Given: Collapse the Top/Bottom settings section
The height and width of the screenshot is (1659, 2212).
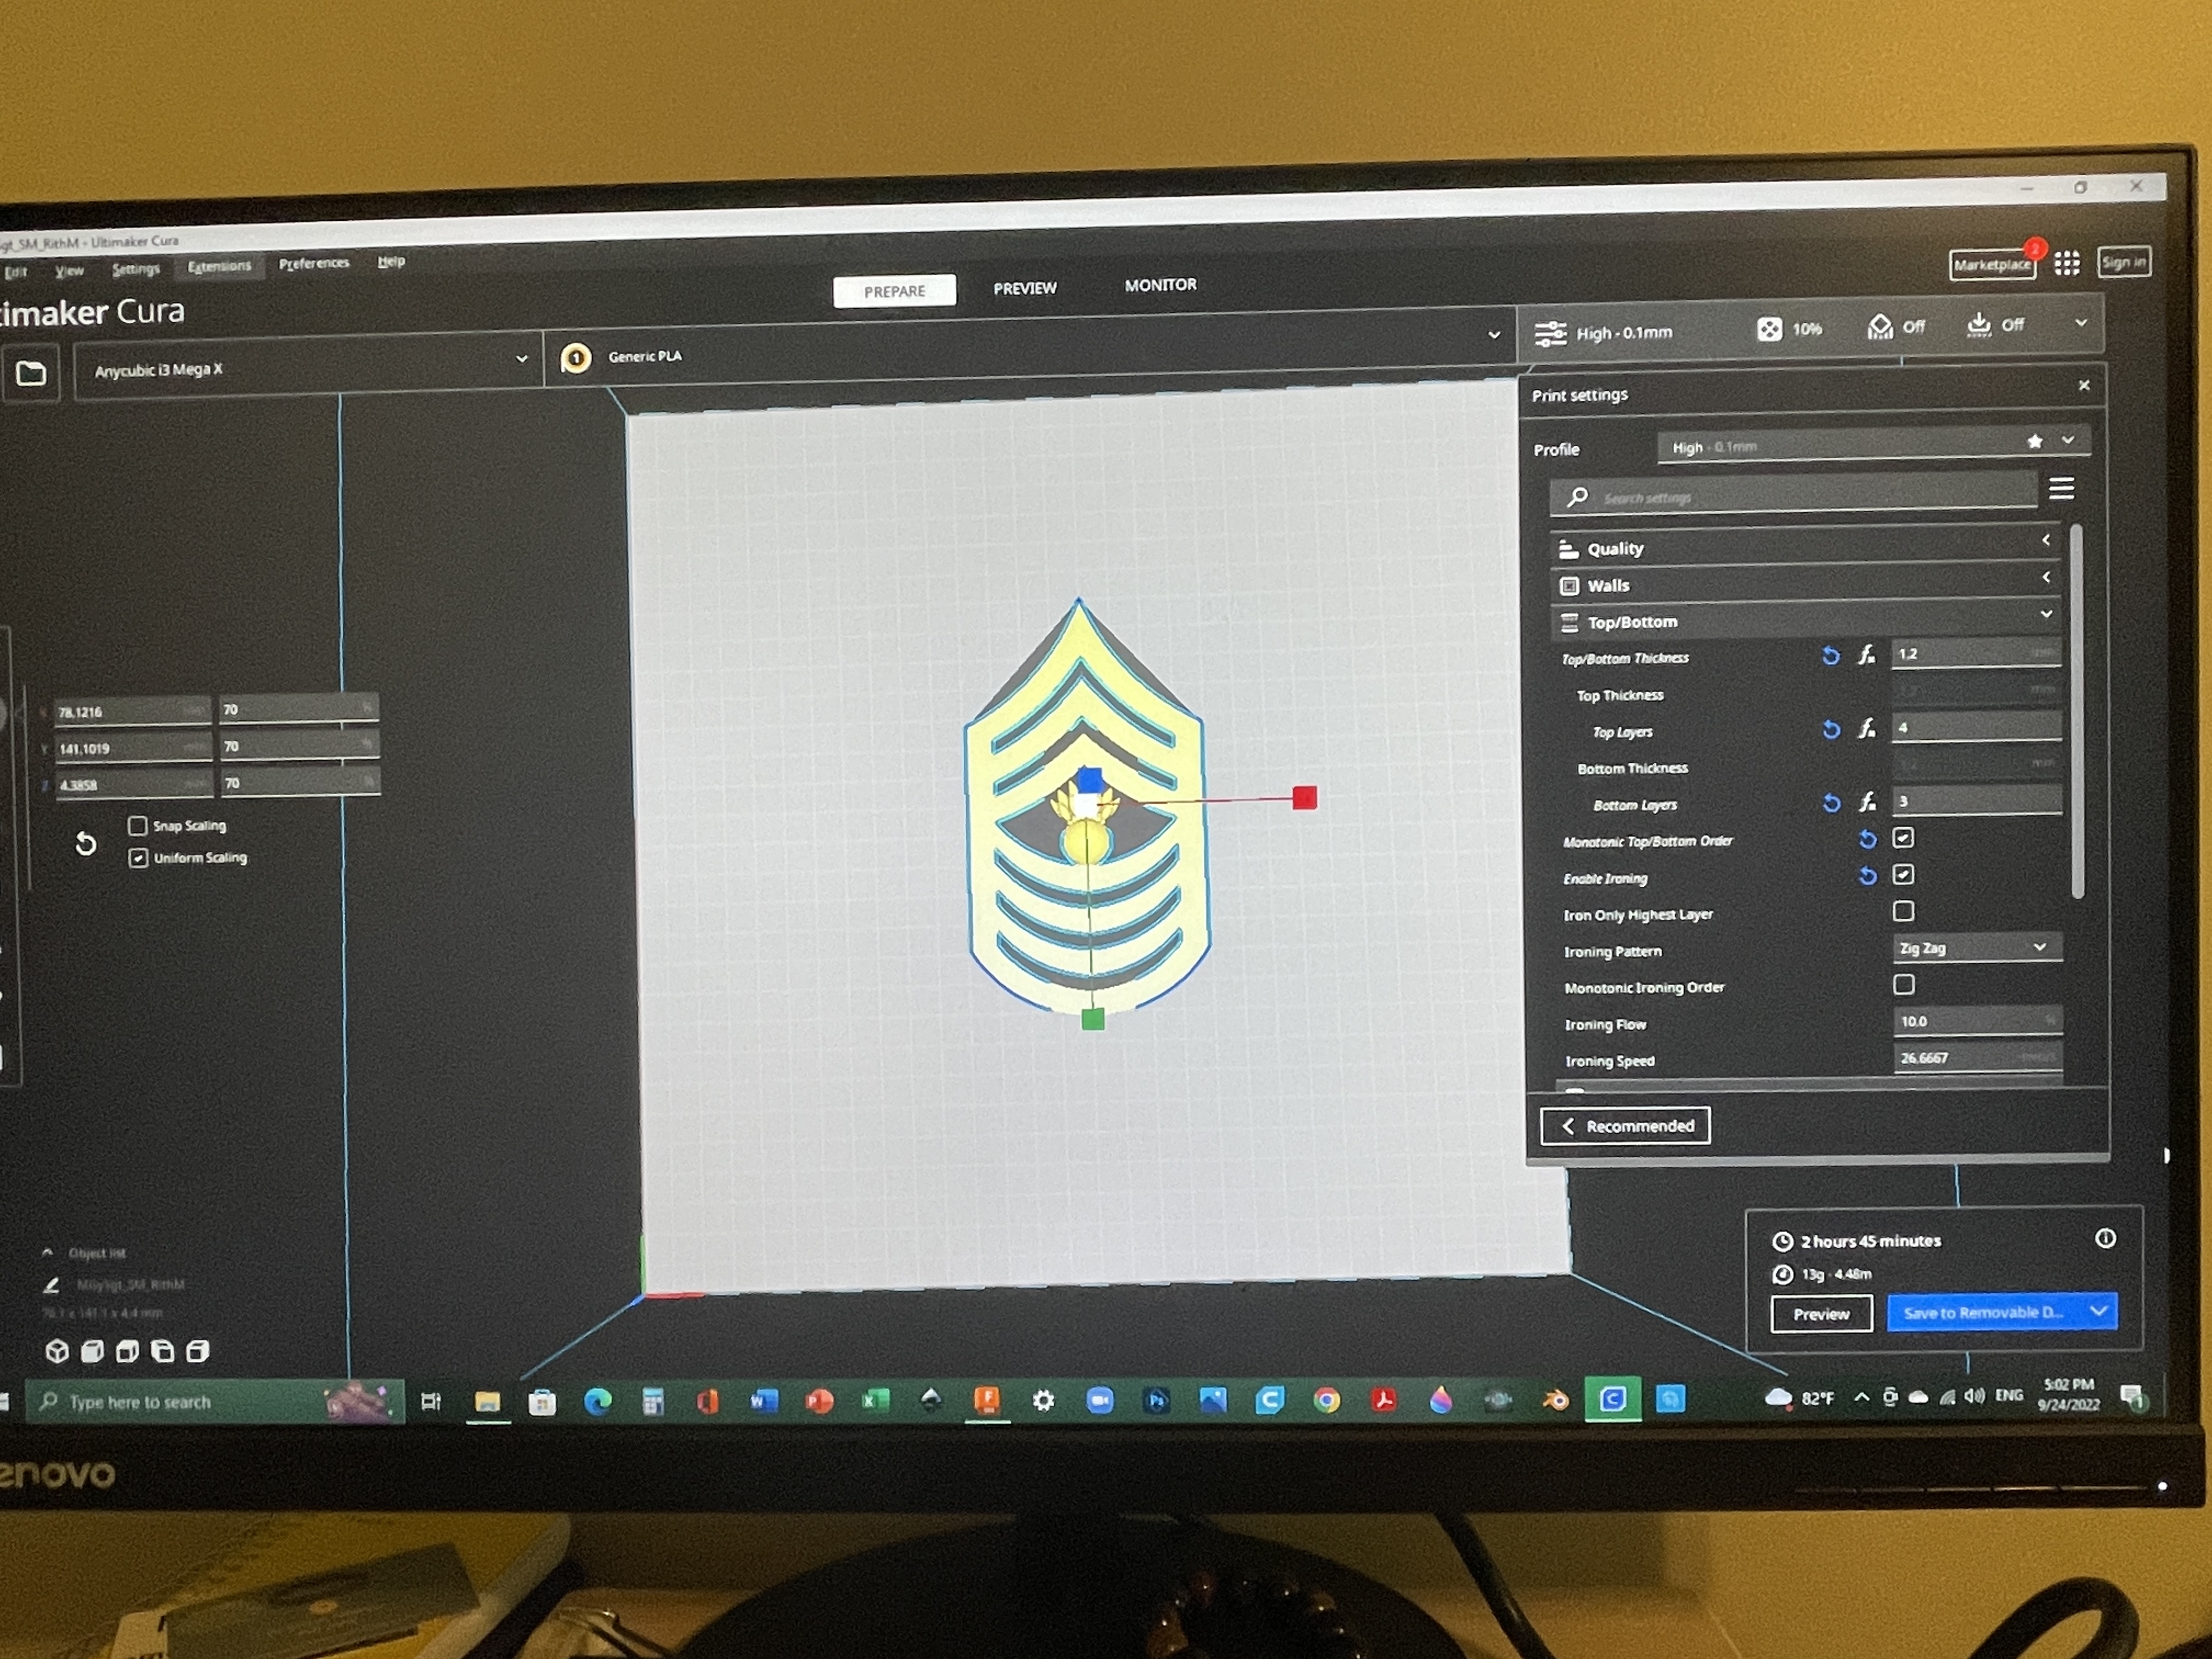Looking at the screenshot, I should (x=1806, y=620).
